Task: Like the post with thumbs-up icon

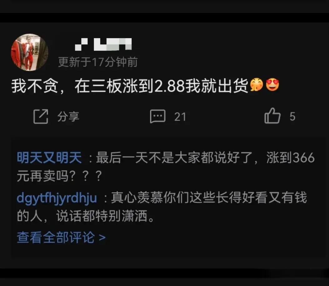Action: pyautogui.click(x=273, y=116)
